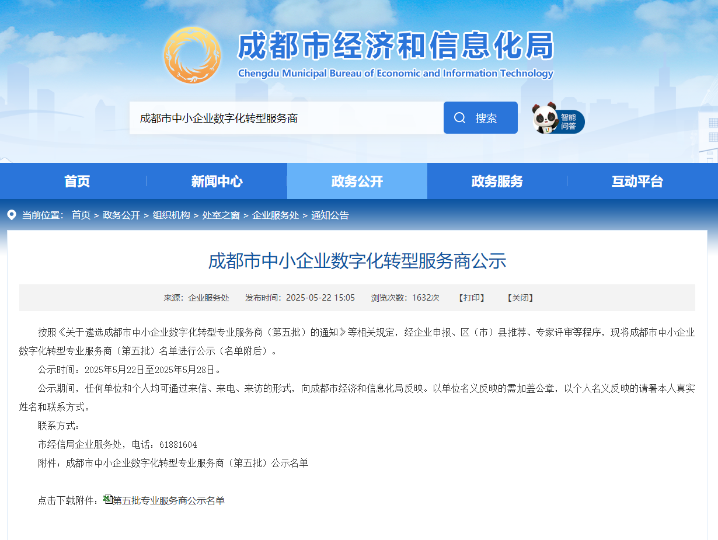Viewport: 718px width, 540px height.
Task: Click the search input field
Action: [x=286, y=118]
